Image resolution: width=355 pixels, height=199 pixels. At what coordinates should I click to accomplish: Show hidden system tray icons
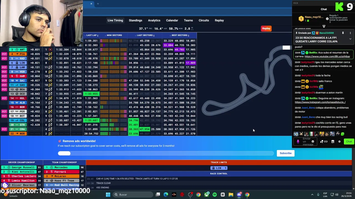point(312,195)
